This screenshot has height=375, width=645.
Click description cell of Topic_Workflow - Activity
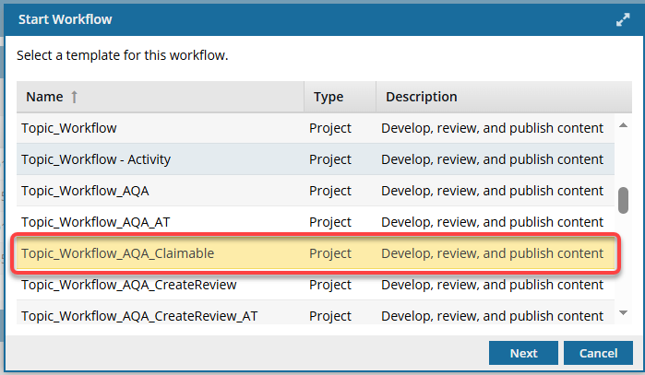(492, 159)
